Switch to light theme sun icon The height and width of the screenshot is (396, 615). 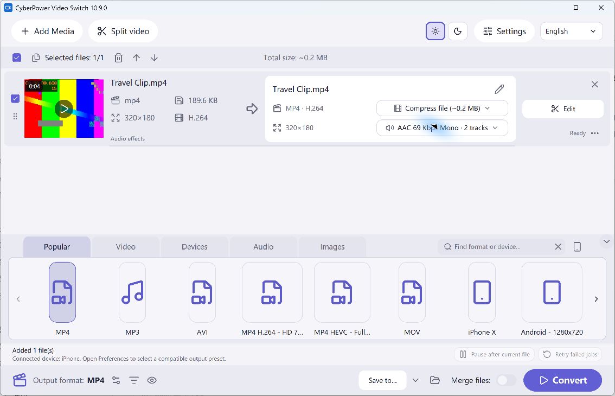coord(435,31)
